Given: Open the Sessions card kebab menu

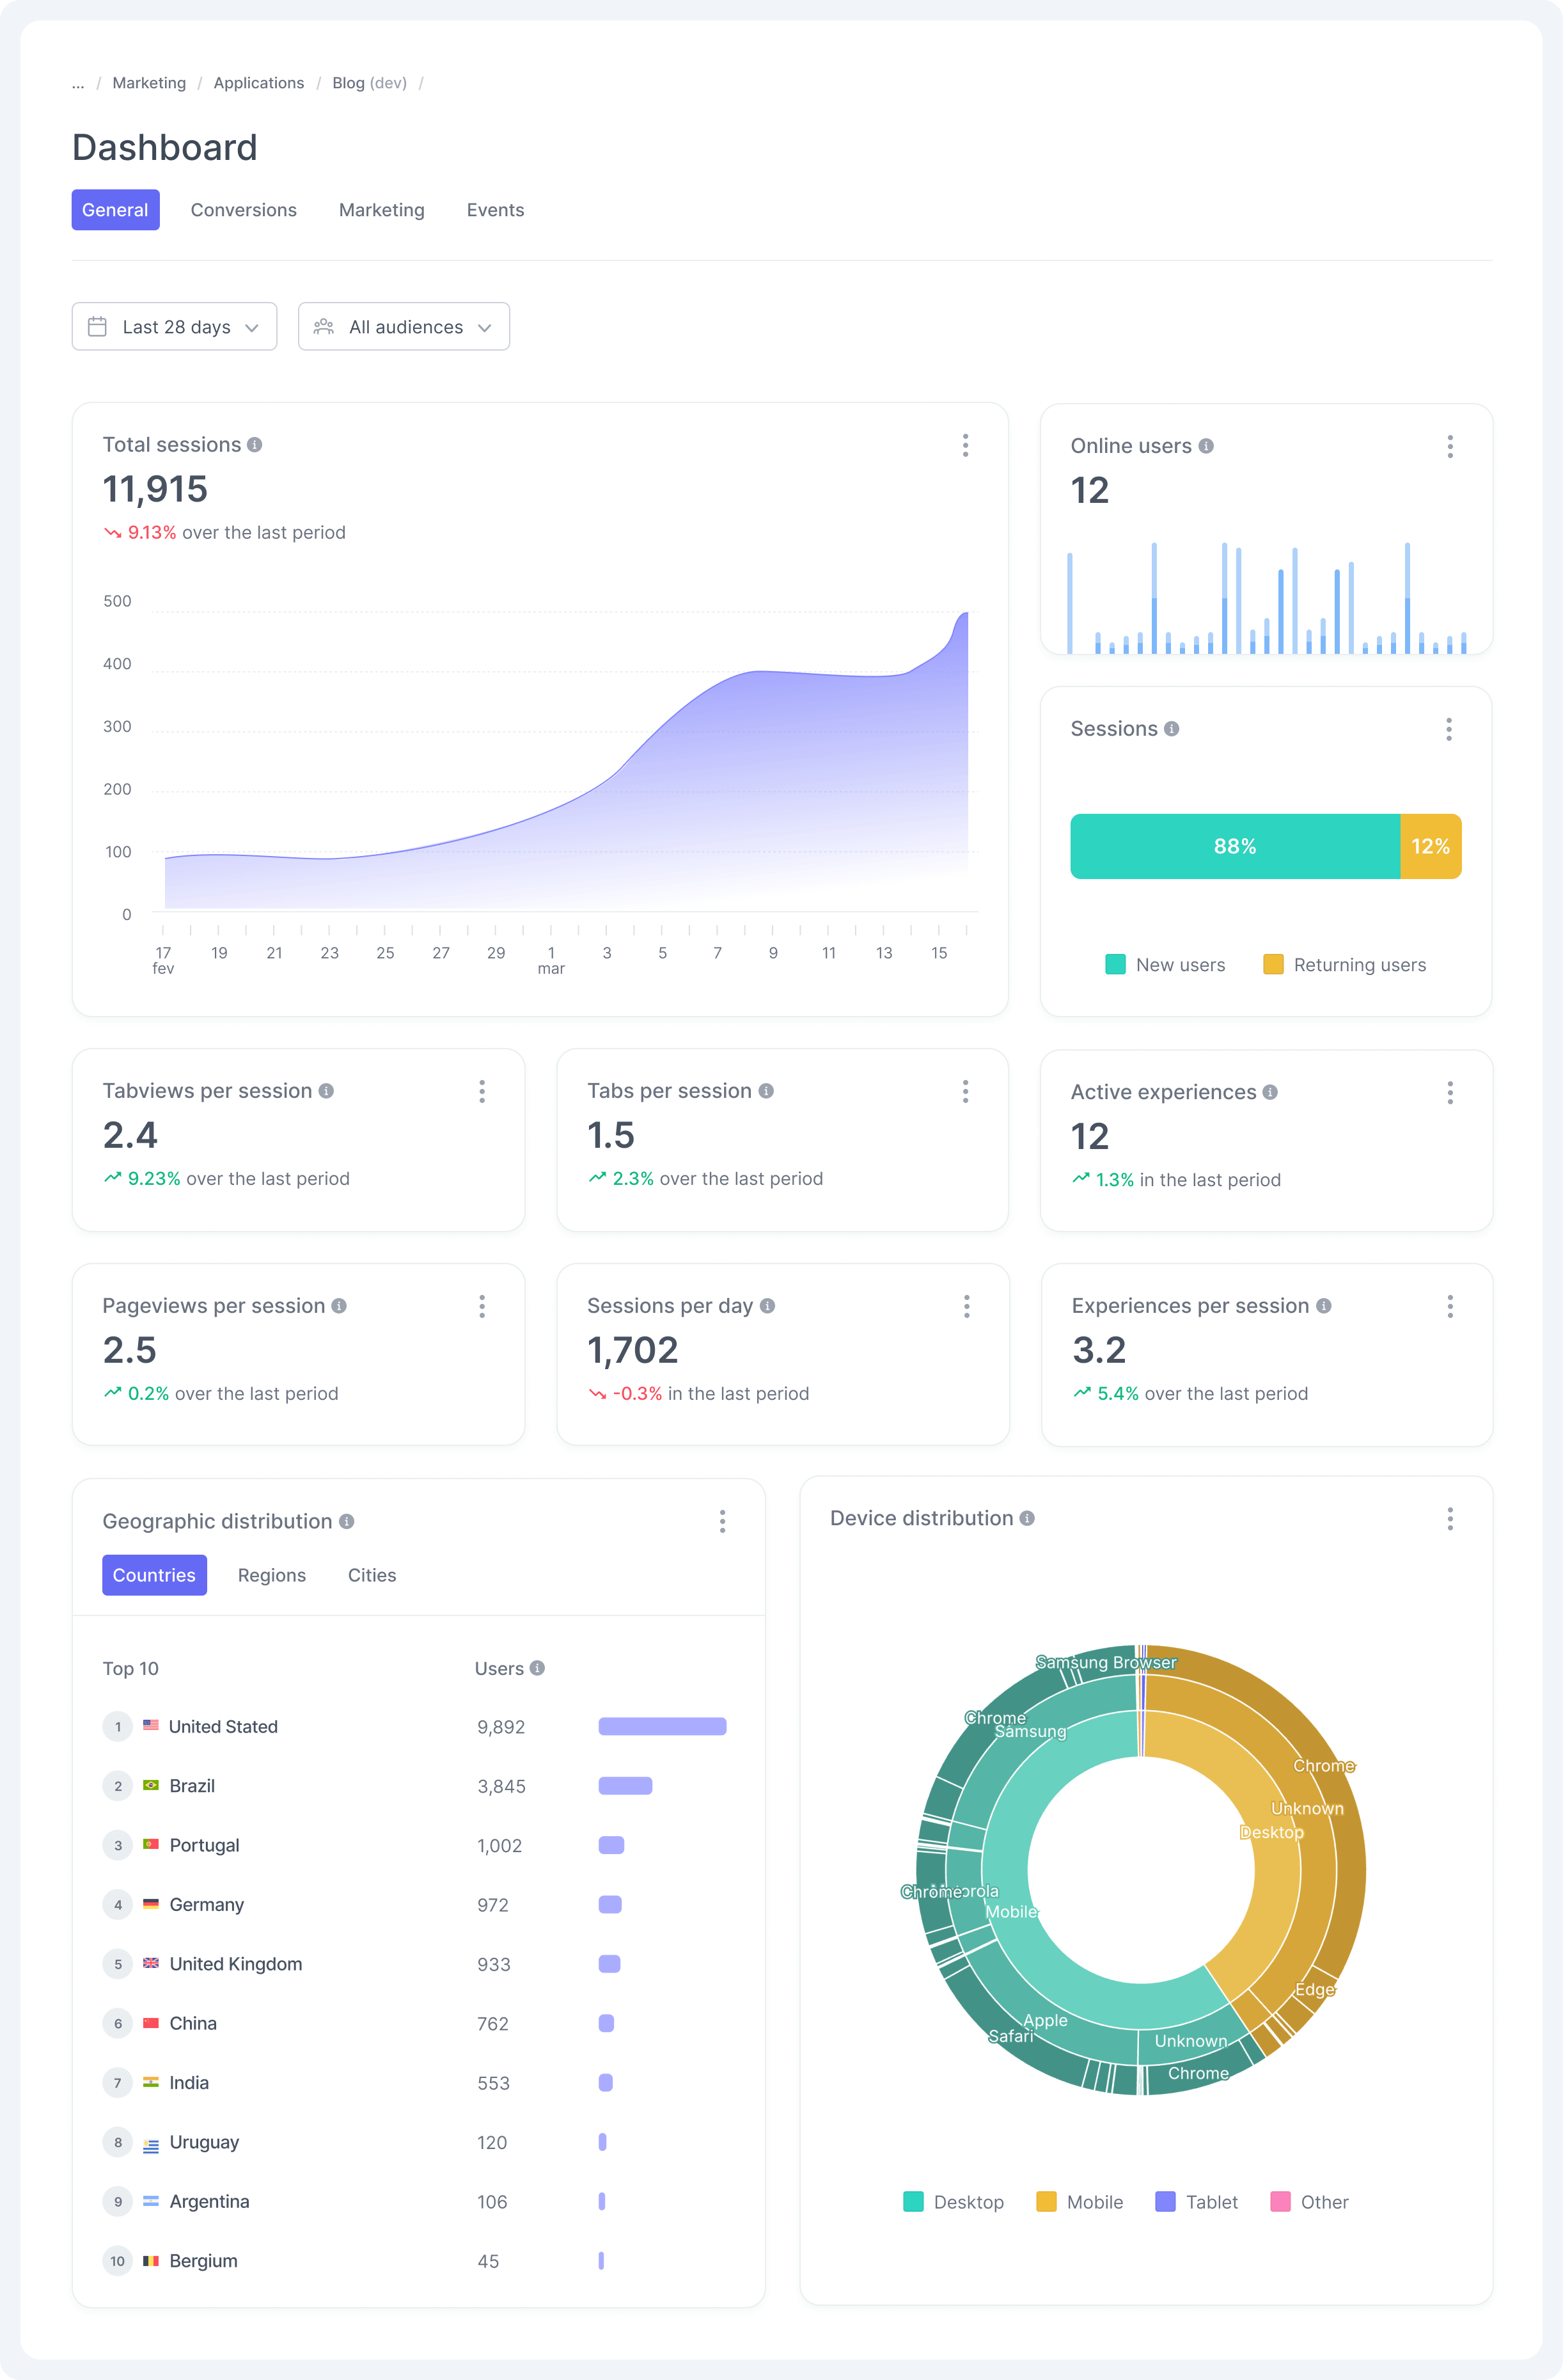Looking at the screenshot, I should point(1449,730).
